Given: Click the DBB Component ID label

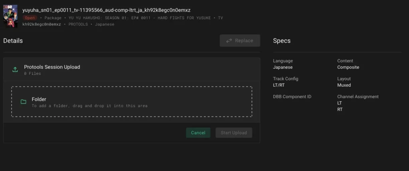Looking at the screenshot, I should 292,97.
